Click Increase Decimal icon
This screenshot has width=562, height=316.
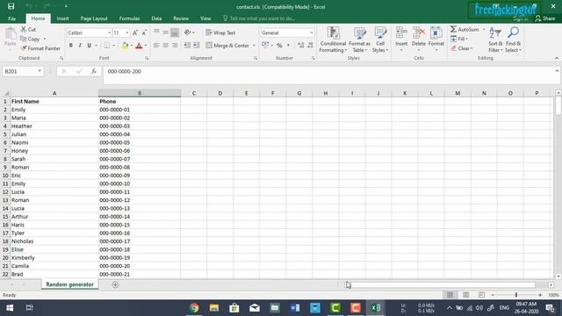click(300, 46)
